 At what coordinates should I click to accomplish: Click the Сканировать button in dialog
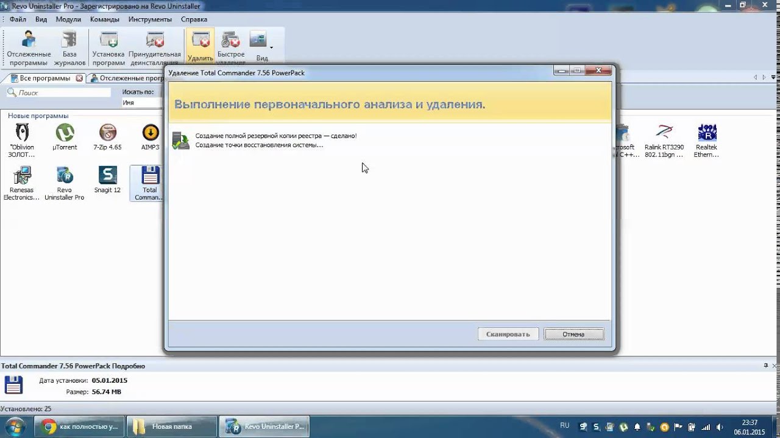pos(508,334)
